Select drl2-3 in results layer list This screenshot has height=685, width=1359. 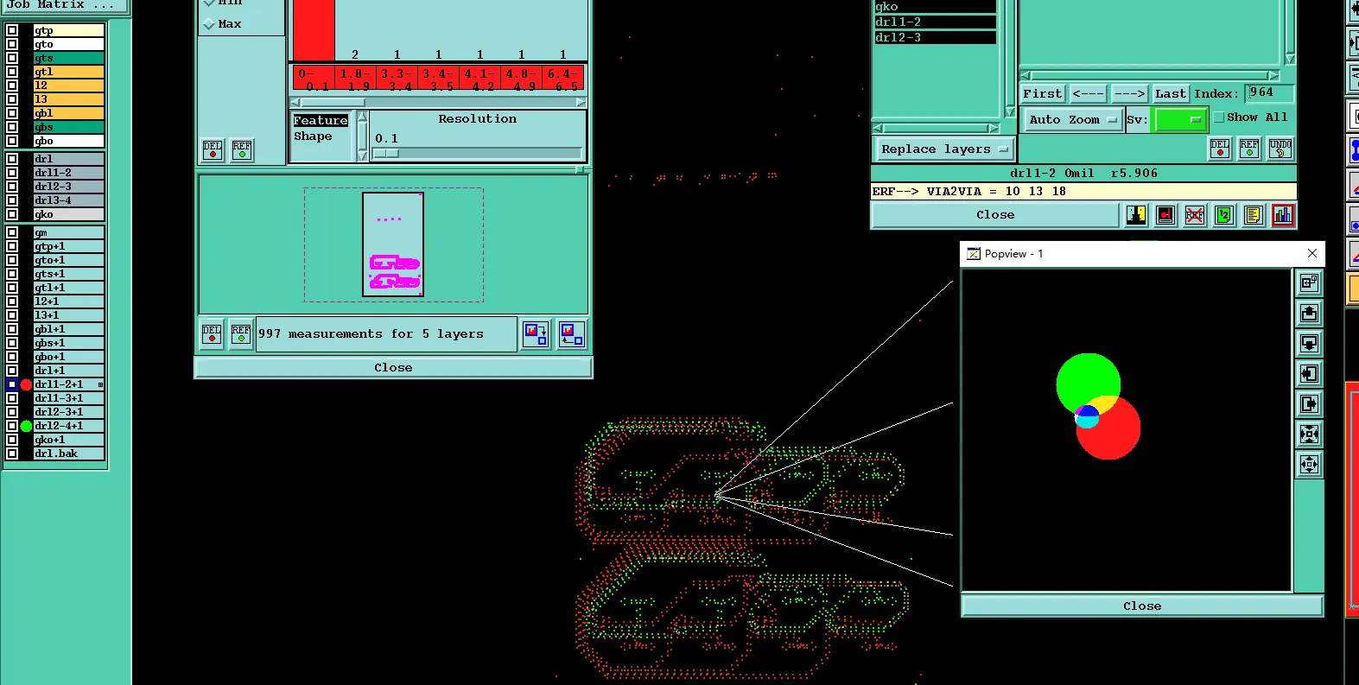coord(935,38)
